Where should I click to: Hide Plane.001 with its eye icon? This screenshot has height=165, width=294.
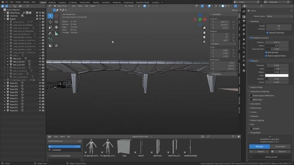pos(40,83)
